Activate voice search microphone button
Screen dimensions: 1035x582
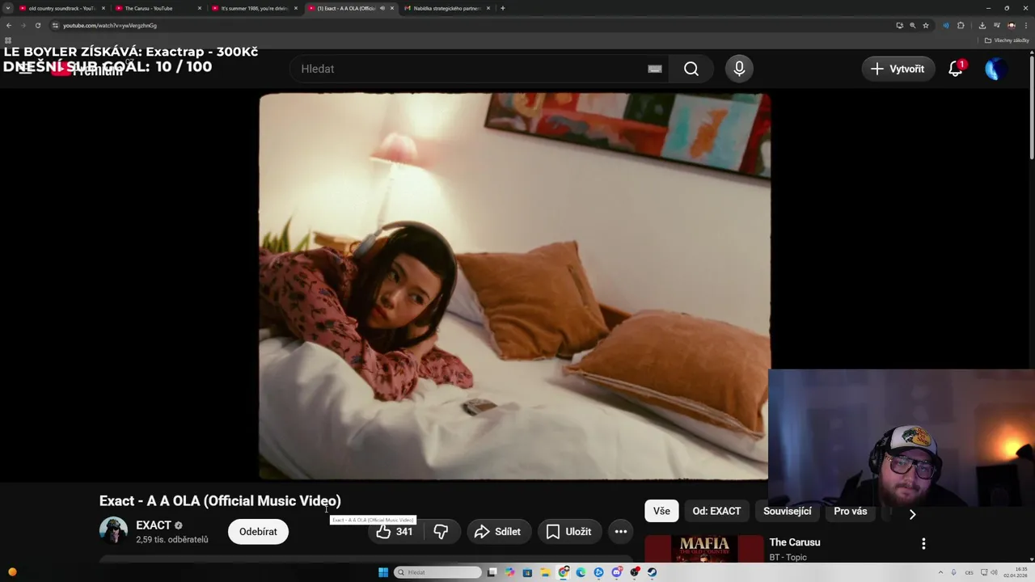coord(739,69)
